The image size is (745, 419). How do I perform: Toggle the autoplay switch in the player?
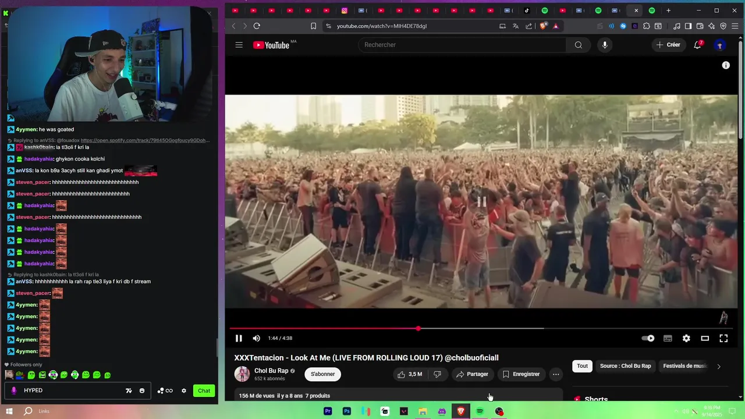click(648, 338)
